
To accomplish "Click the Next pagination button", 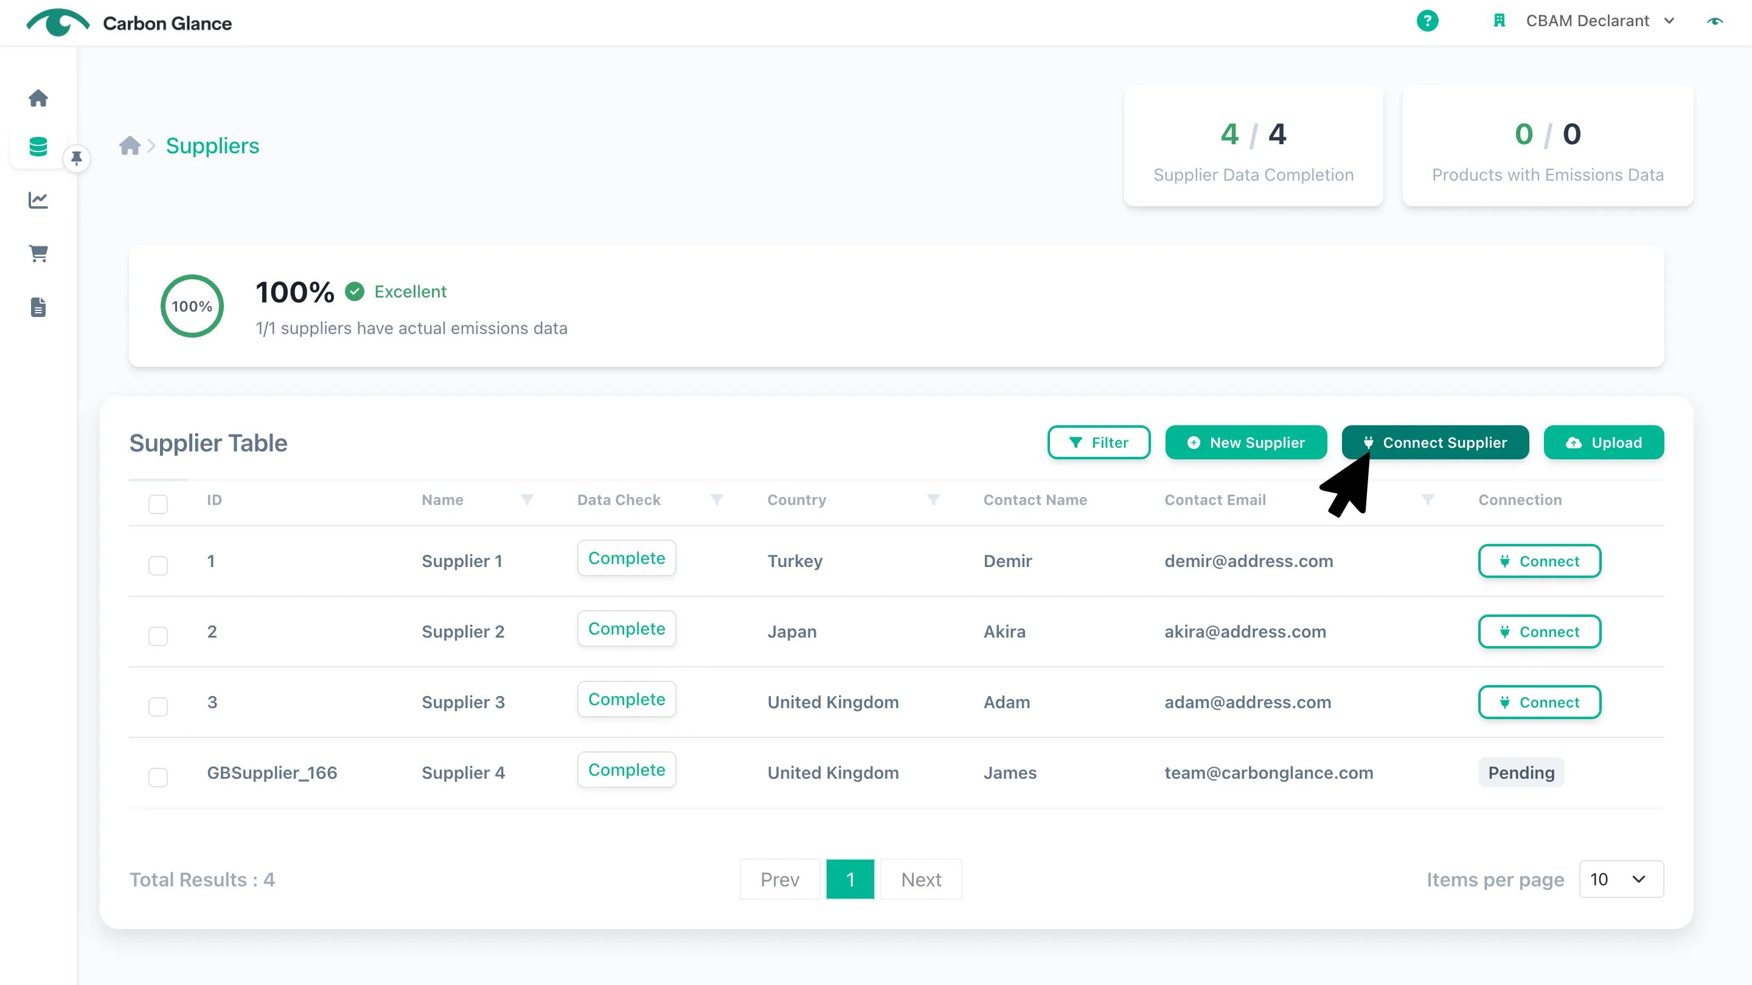I will click(x=921, y=879).
